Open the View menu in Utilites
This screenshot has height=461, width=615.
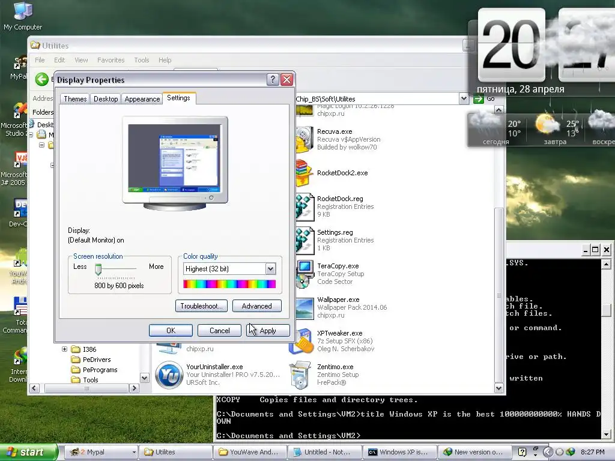click(x=81, y=60)
